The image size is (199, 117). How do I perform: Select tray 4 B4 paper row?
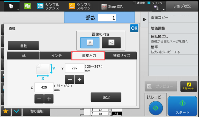point(101,114)
